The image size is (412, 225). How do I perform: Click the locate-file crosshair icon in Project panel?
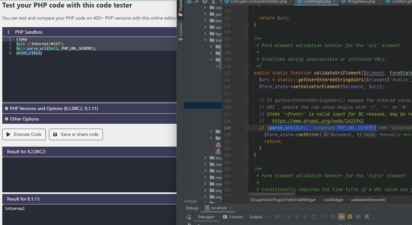[205, 2]
